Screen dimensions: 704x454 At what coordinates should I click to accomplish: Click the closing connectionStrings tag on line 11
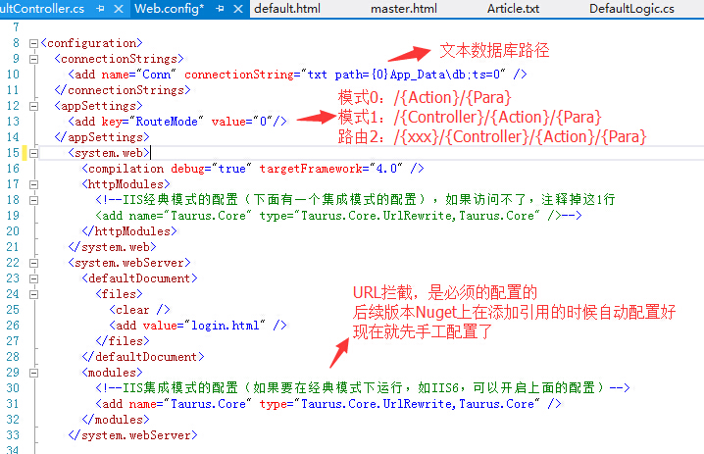click(123, 90)
